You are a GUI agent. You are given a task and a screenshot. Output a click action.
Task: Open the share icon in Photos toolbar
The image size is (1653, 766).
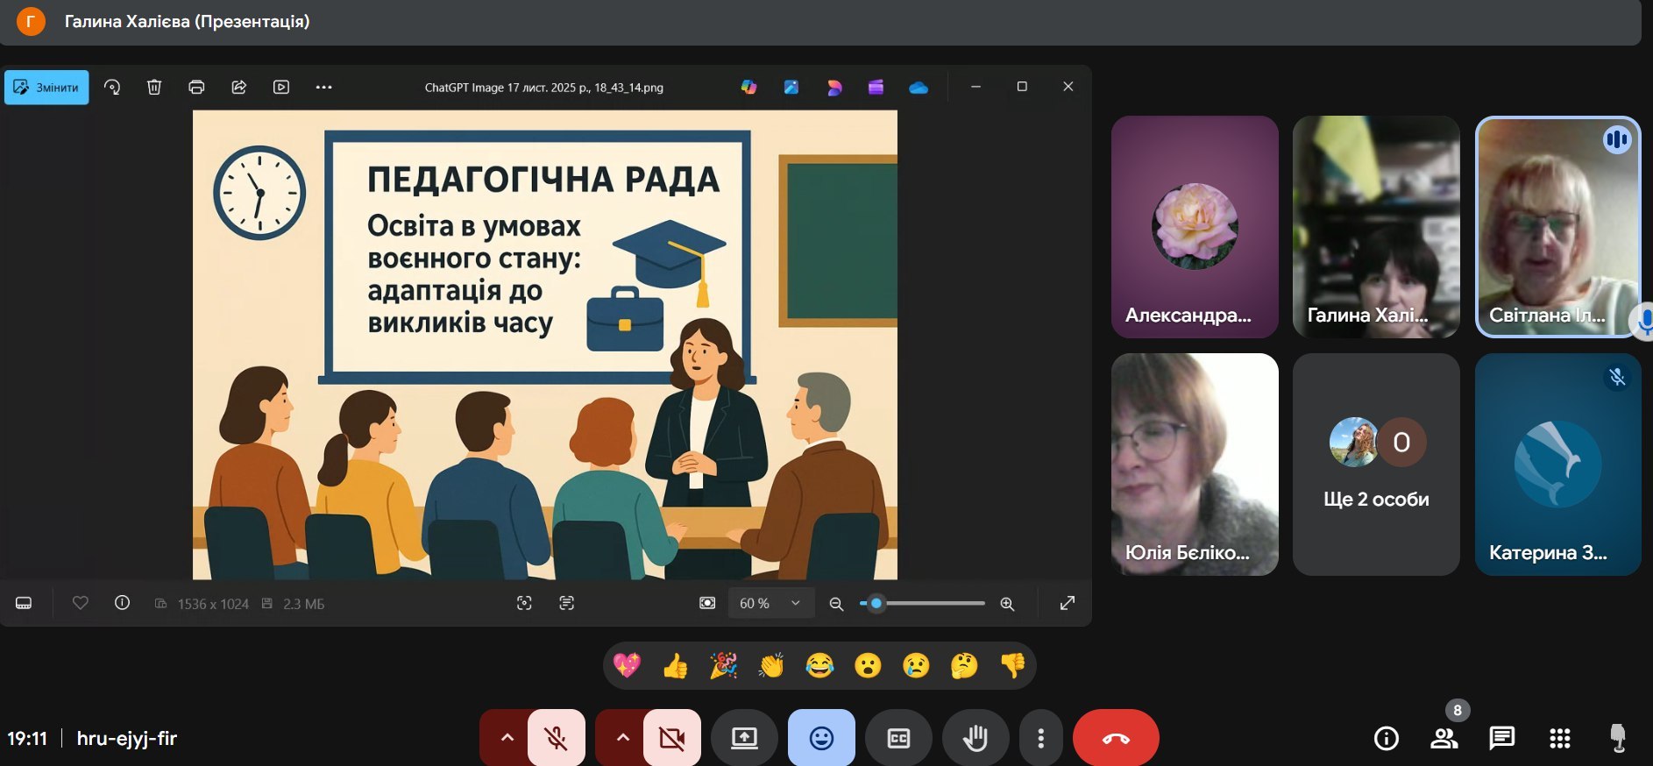click(238, 87)
